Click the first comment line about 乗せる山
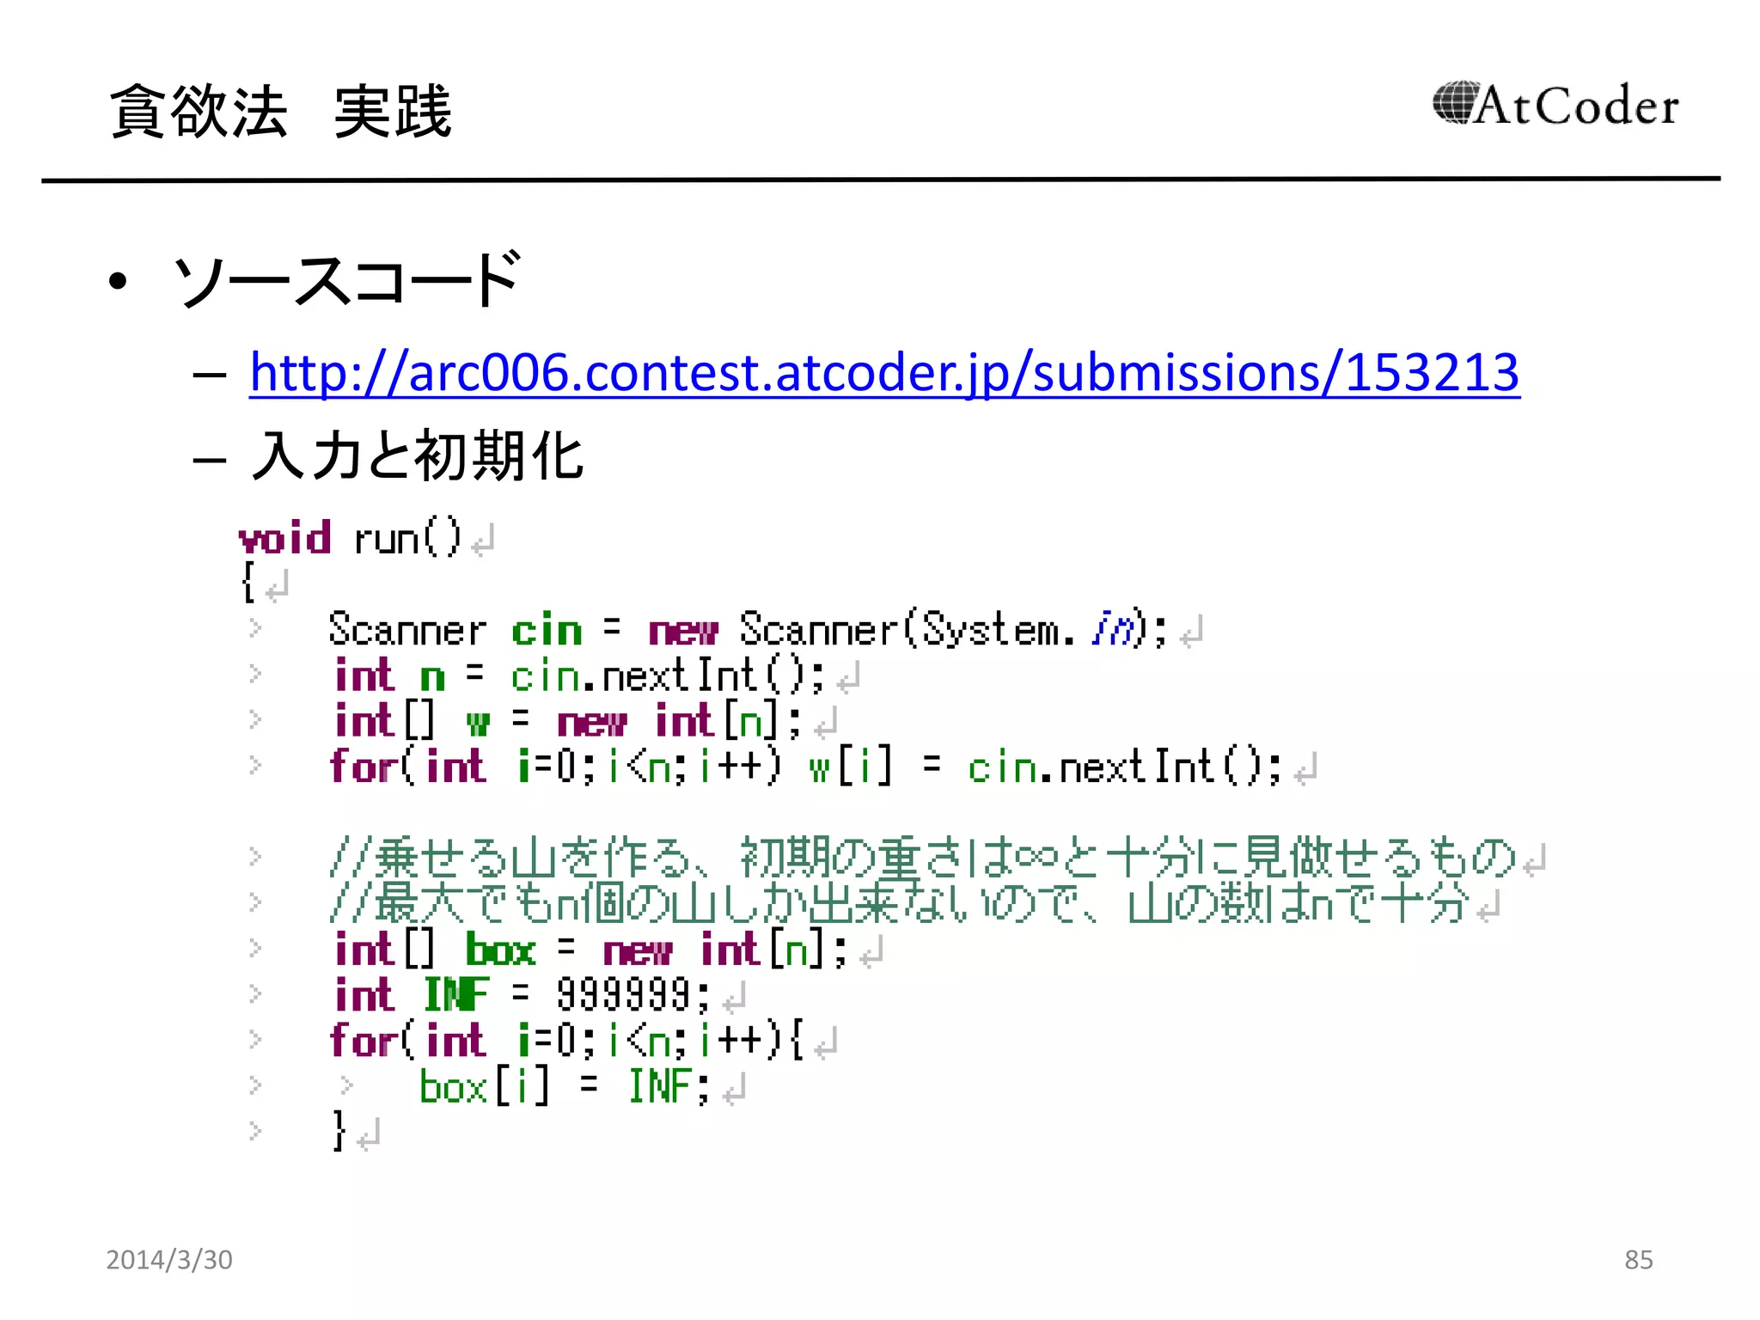The height and width of the screenshot is (1320, 1760). (x=924, y=858)
